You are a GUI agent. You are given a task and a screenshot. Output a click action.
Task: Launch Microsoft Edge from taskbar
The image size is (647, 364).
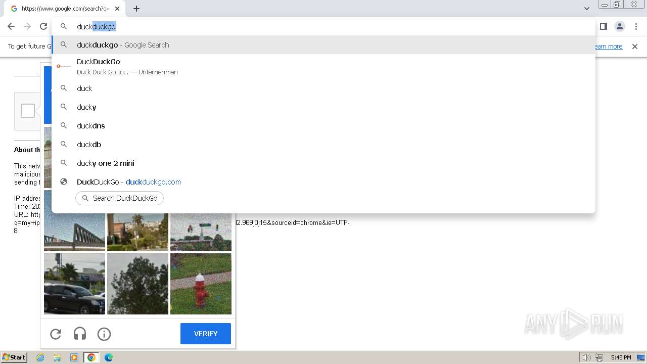tap(108, 357)
